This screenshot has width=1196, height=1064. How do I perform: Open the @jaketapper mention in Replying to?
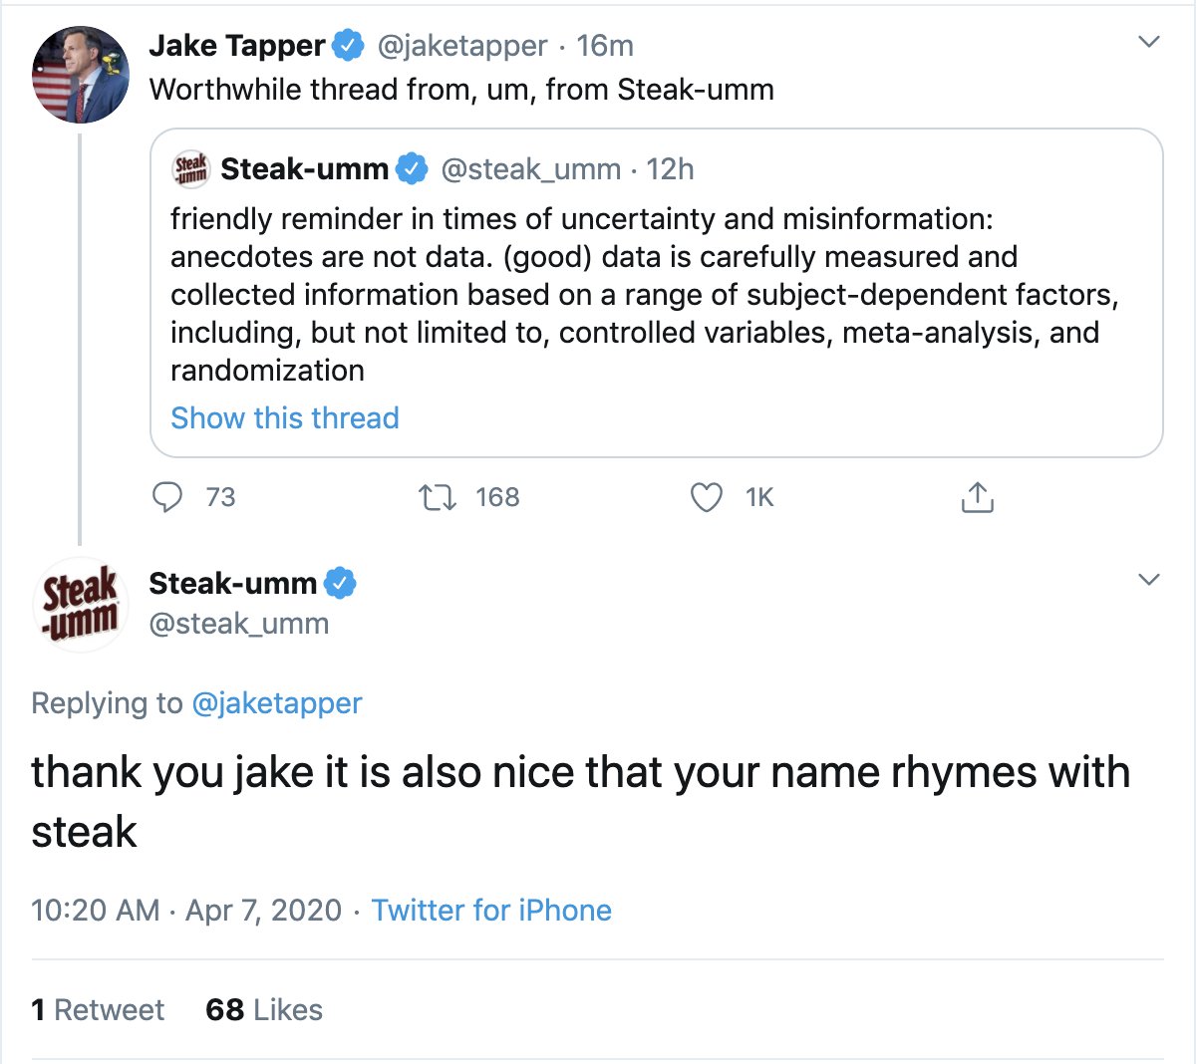click(x=276, y=702)
